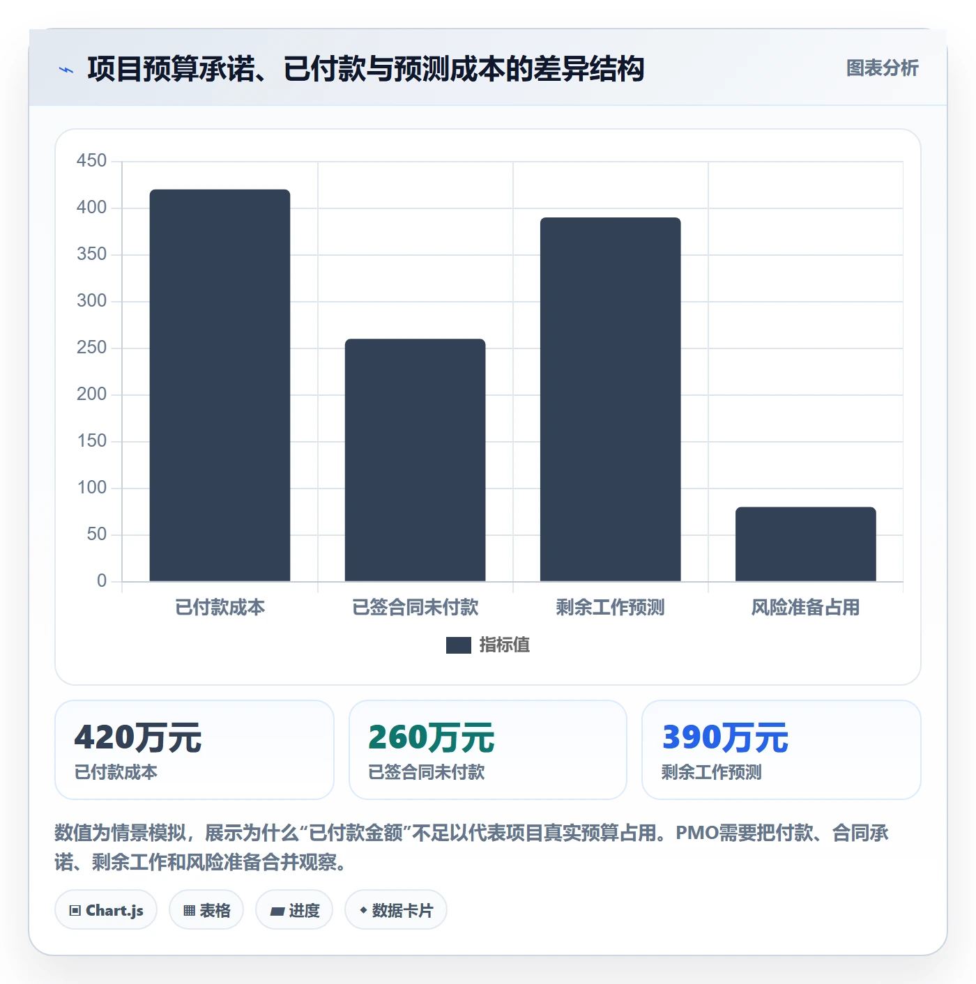Click the Chart.js tag label
The image size is (976, 984).
114,911
